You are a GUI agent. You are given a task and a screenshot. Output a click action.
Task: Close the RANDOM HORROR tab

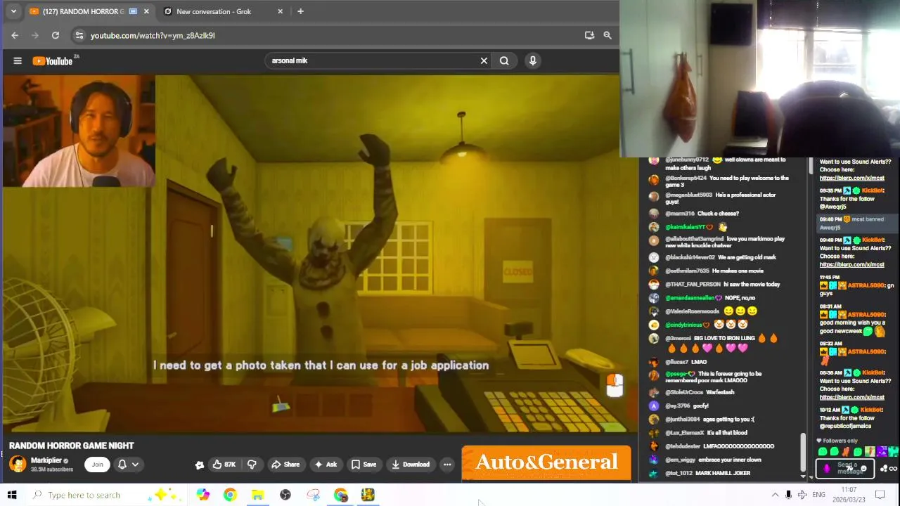146,11
